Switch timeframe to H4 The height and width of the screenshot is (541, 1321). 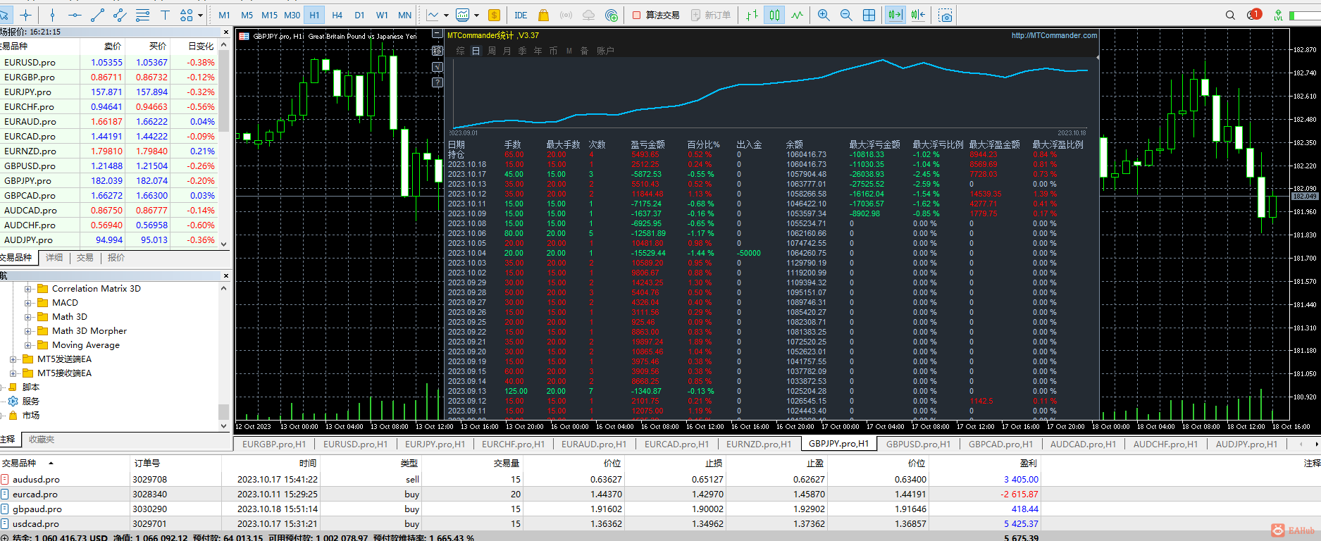tap(337, 15)
